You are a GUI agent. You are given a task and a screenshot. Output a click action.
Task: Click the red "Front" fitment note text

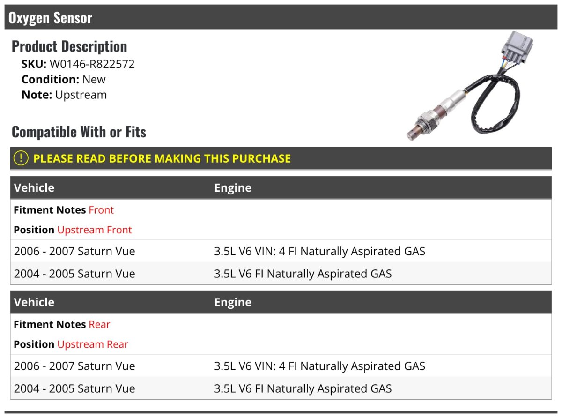point(101,210)
